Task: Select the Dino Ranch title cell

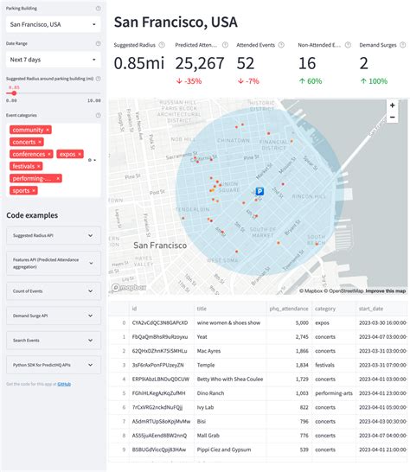Action: pos(230,393)
